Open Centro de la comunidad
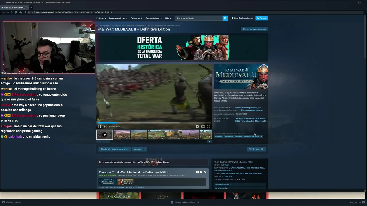This screenshot has height=206, width=367. point(254,29)
